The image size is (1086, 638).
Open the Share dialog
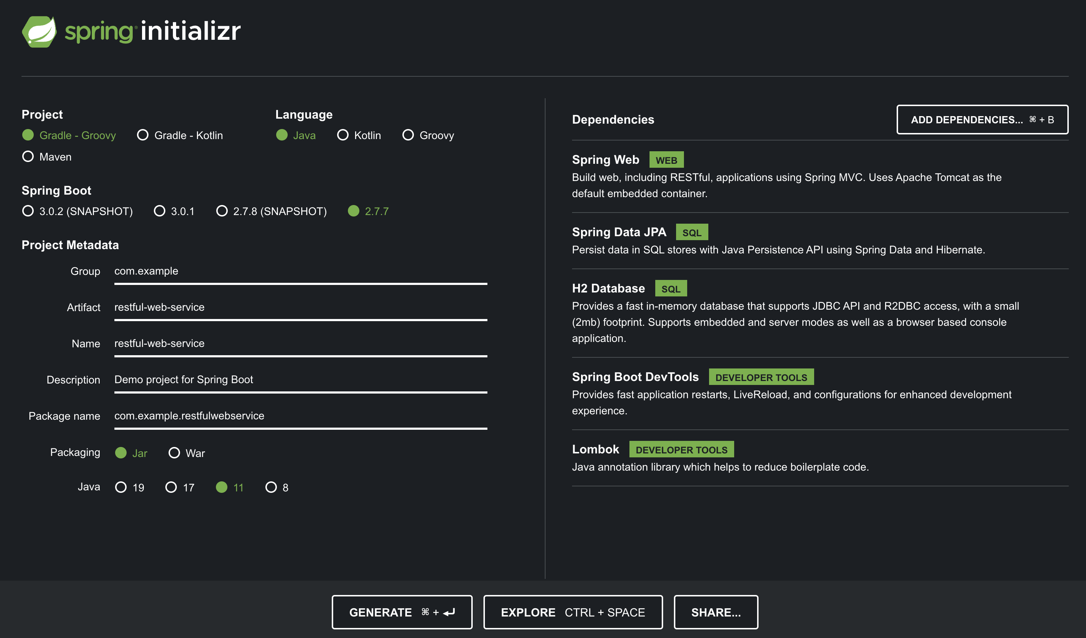(x=716, y=612)
